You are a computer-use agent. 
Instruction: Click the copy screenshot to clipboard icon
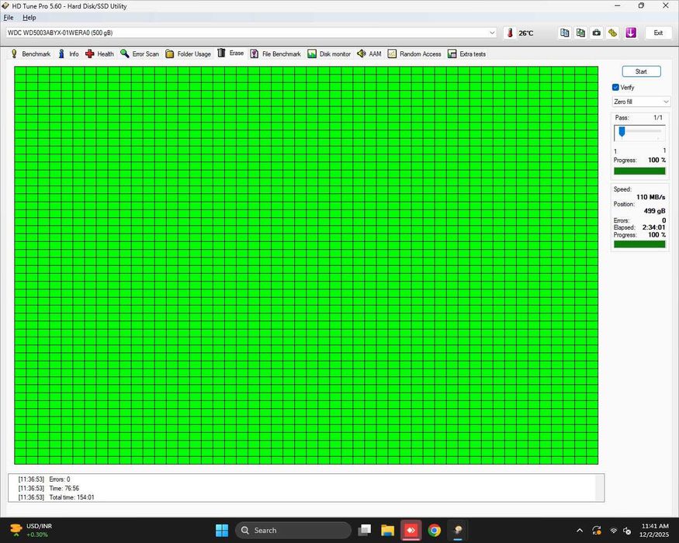[x=580, y=33]
